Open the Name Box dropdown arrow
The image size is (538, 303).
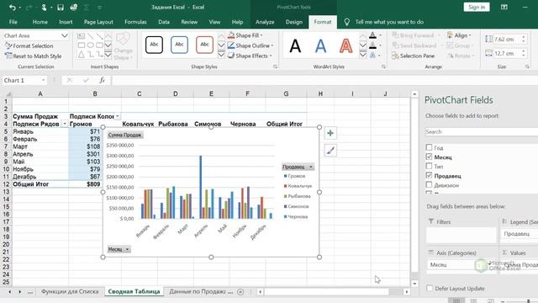click(x=44, y=81)
